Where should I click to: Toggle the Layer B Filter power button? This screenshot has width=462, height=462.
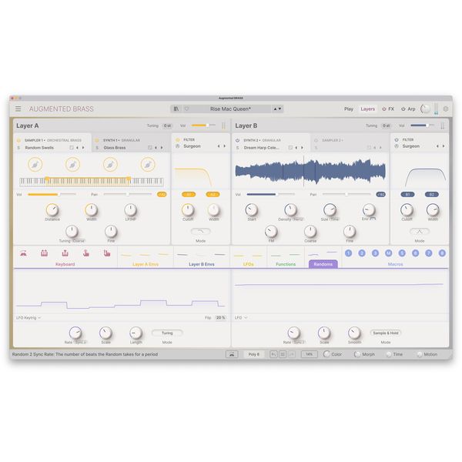[397, 139]
